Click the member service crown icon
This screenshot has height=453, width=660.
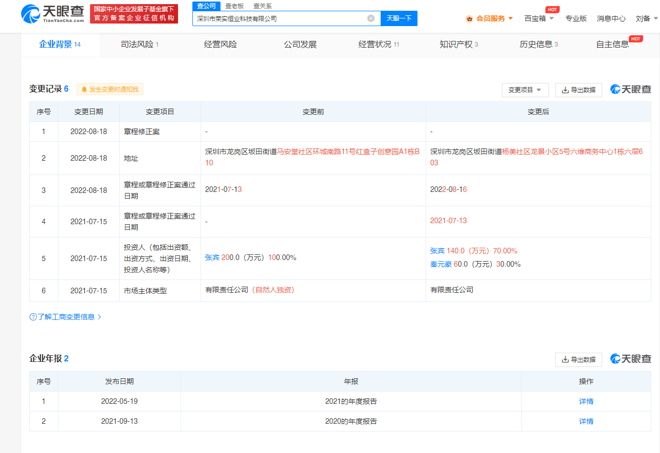tap(469, 18)
